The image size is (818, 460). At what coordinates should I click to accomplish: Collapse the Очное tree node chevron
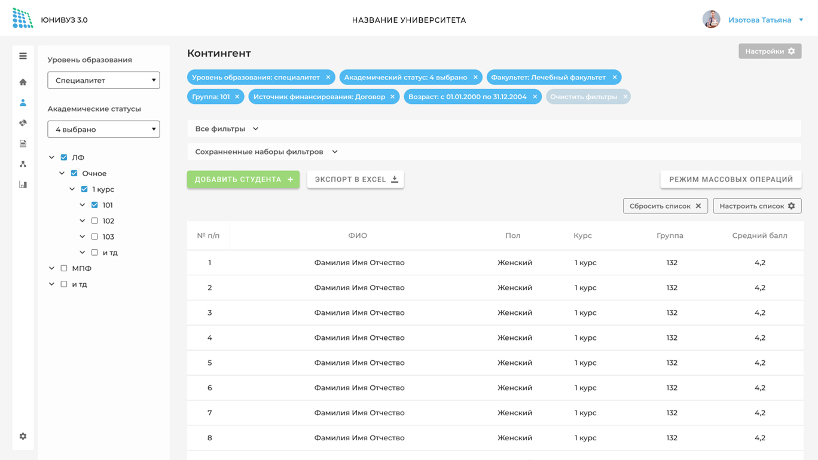(62, 173)
